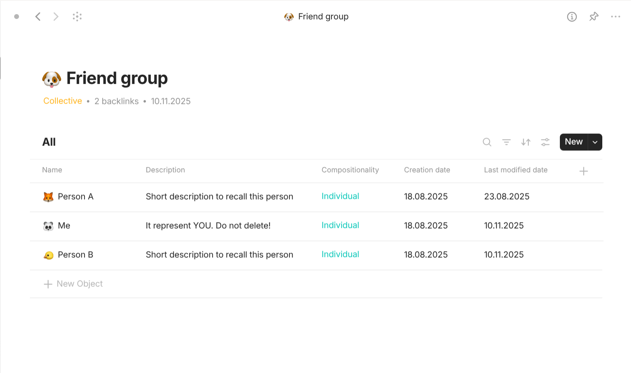
Task: Open the filter icon above the table
Action: click(x=506, y=142)
